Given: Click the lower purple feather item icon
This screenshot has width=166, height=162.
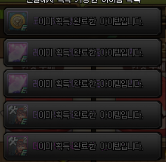Looking at the screenshot, I should [18, 83].
